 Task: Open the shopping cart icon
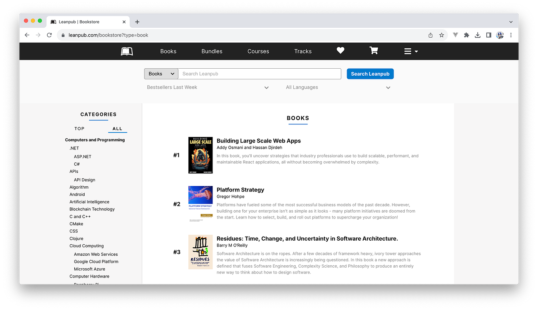374,51
